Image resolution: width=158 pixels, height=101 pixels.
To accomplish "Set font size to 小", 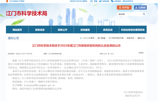I will pos(111,54).
